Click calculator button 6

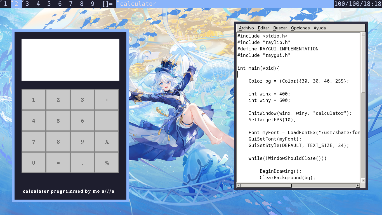[x=82, y=121]
